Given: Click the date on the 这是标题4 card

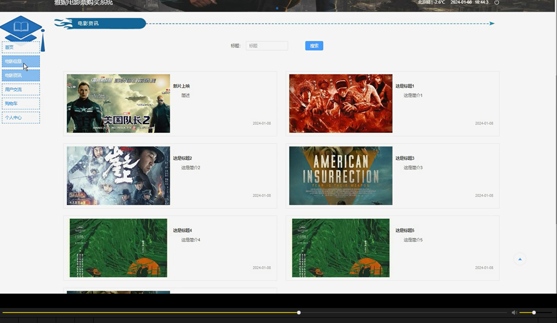Looking at the screenshot, I should coord(262,268).
